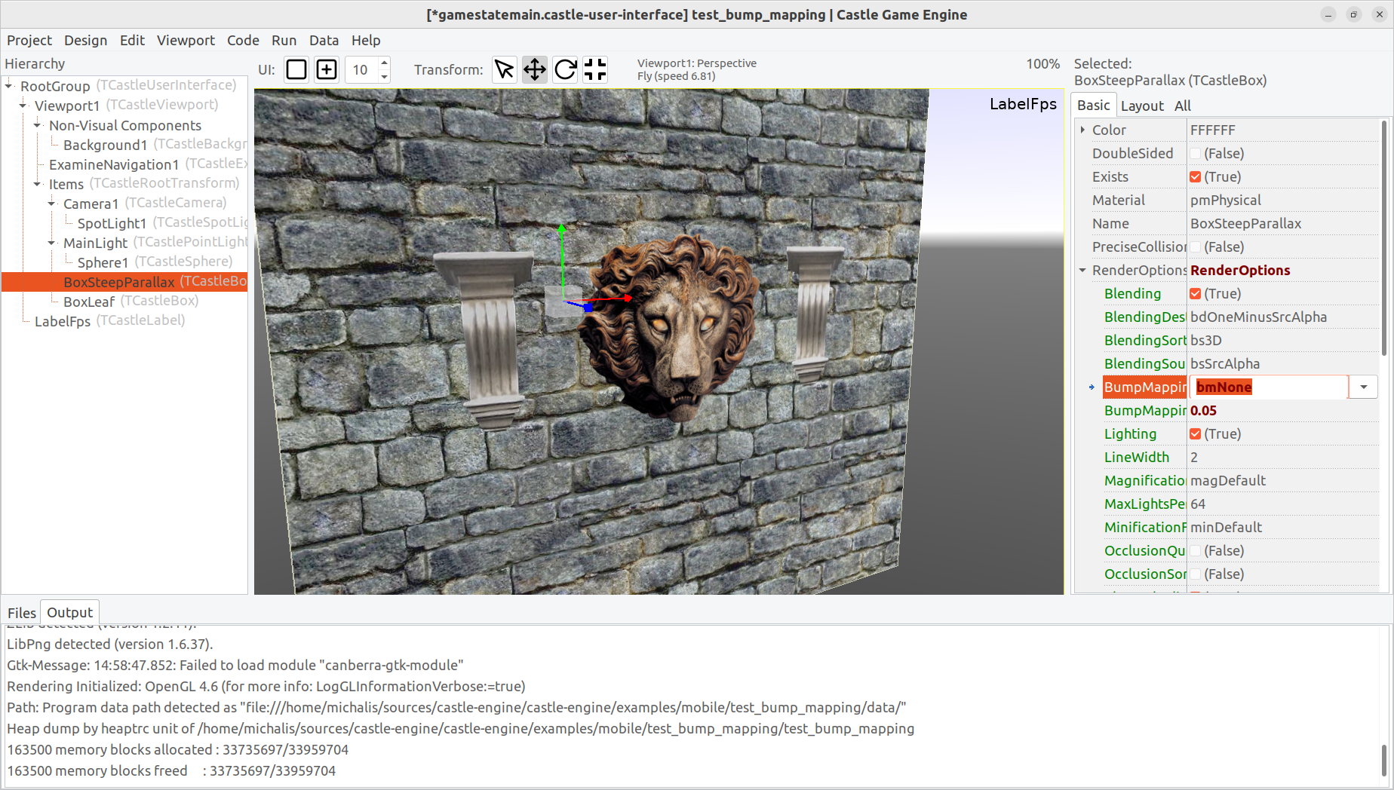Uncheck the Blending checkbox in RenderOptions

1196,293
